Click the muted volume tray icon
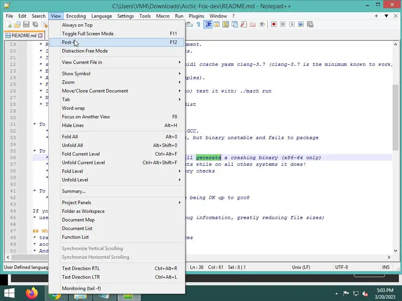The height and width of the screenshot is (301, 402). (365, 294)
